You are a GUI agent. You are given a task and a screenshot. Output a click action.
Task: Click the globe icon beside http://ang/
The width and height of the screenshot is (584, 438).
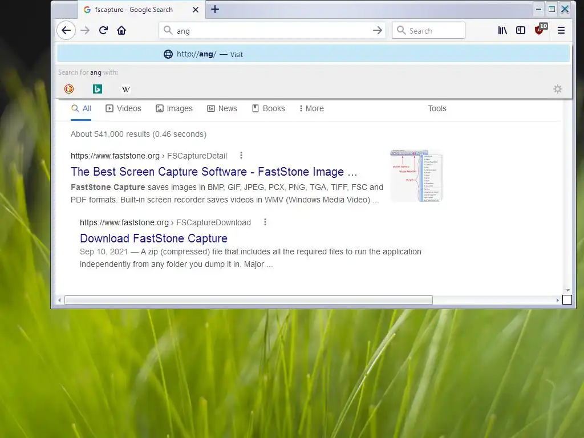tap(168, 54)
